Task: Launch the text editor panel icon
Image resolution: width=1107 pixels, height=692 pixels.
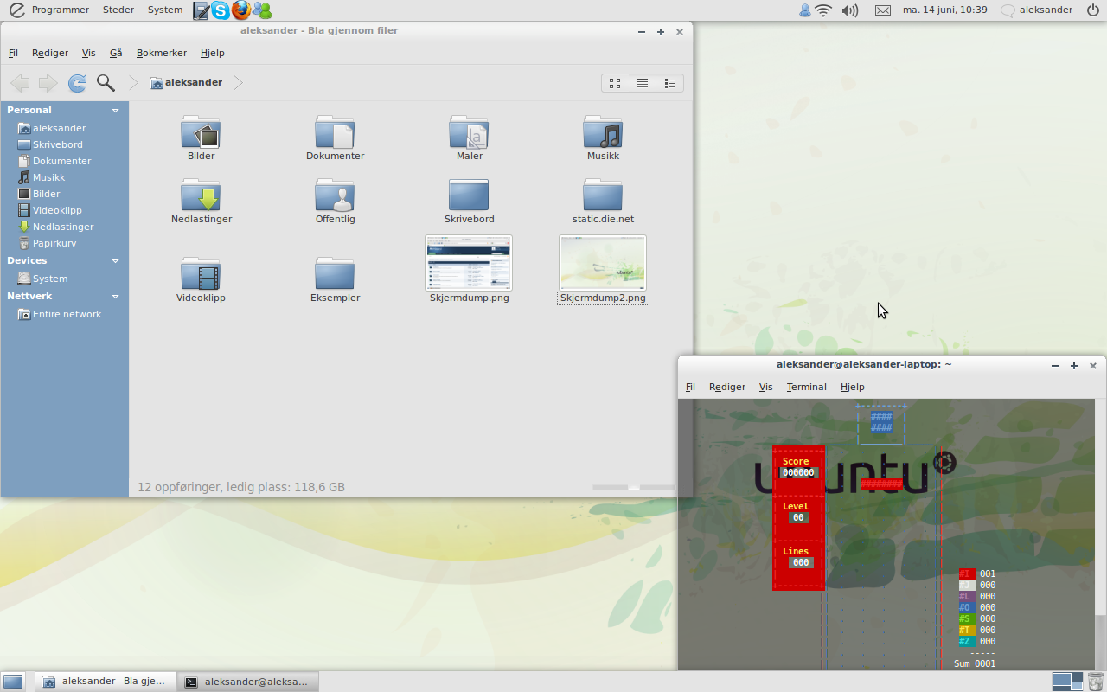Action: pyautogui.click(x=201, y=10)
